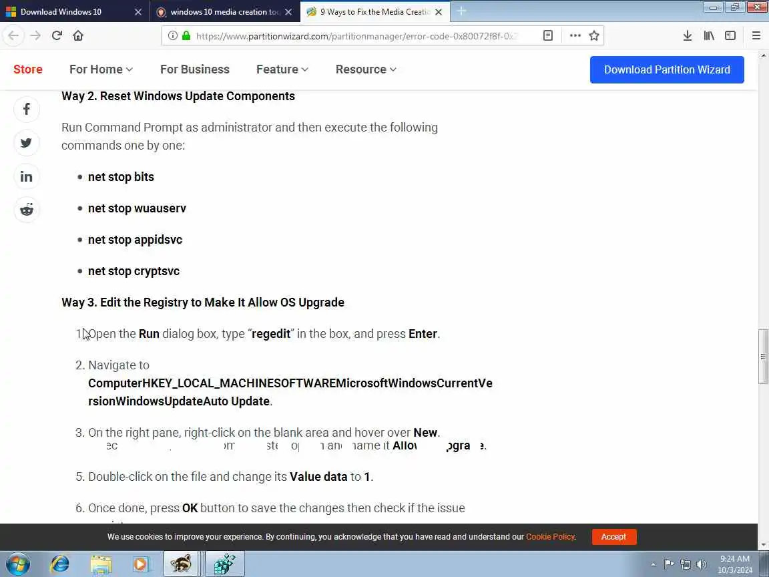
Task: Close the 9 Ways to Fix tab
Action: 439,12
